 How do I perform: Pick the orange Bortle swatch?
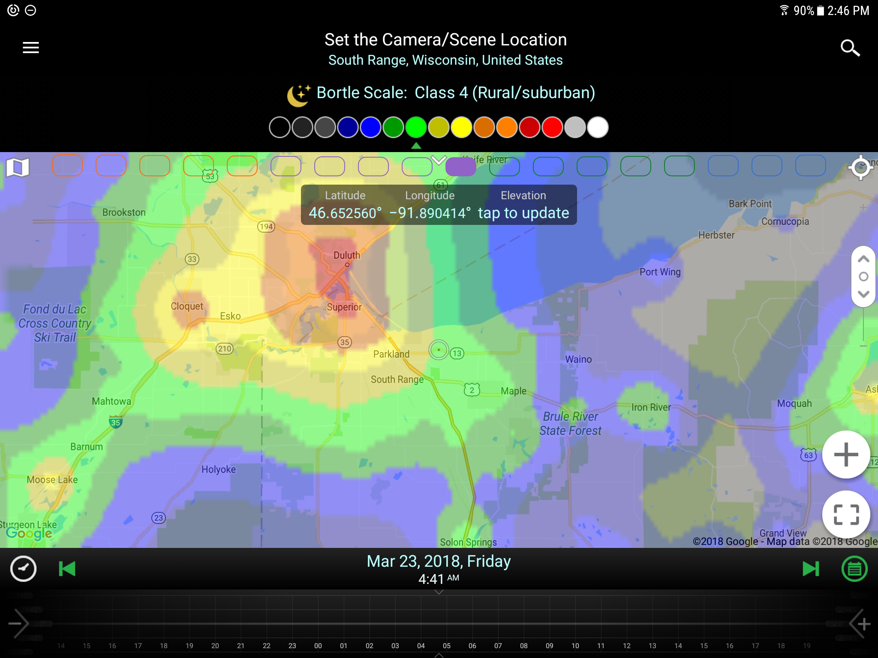coord(507,128)
